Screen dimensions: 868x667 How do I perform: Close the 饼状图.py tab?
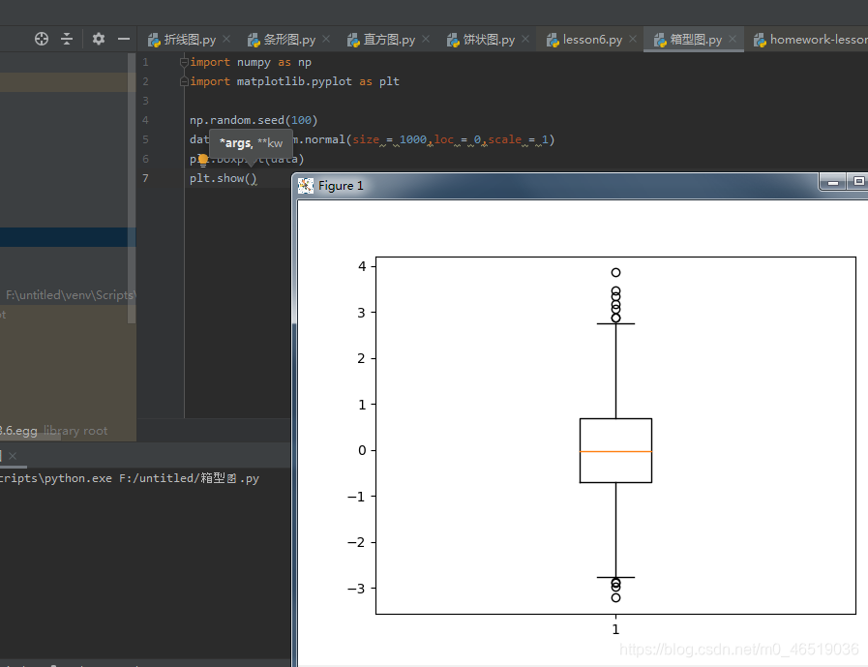click(x=525, y=39)
